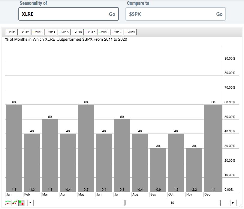Image resolution: width=244 pixels, height=209 pixels.
Task: Click the slider's right grip handle
Action: click(220, 203)
